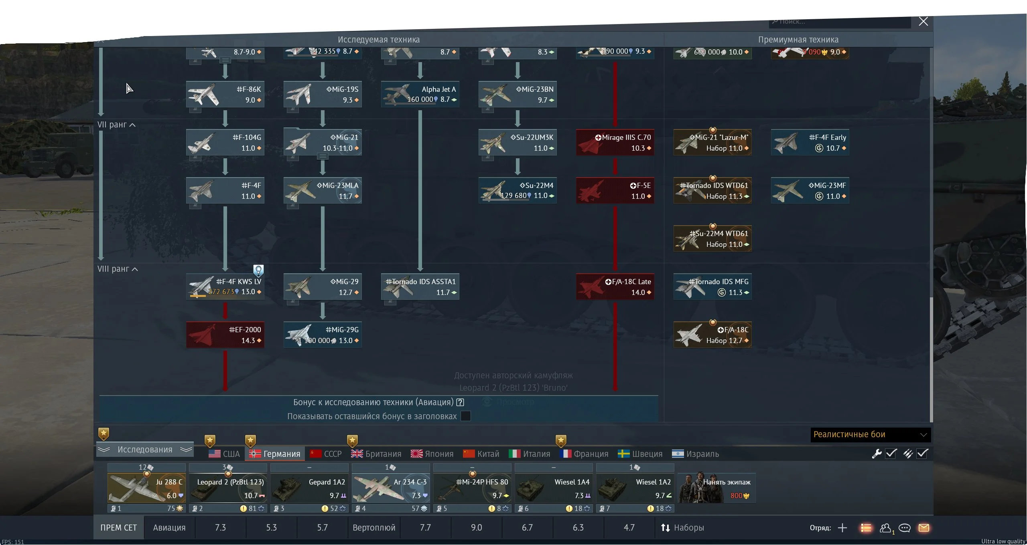The width and height of the screenshot is (1027, 545).
Task: Click the Наборы presets button
Action: click(x=683, y=528)
